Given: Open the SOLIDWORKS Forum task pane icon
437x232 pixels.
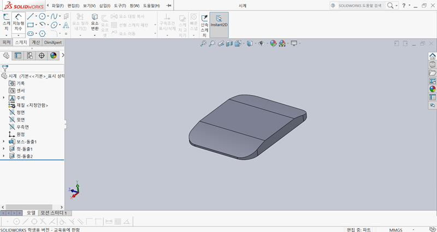Looking at the screenshot, I should click(x=432, y=105).
